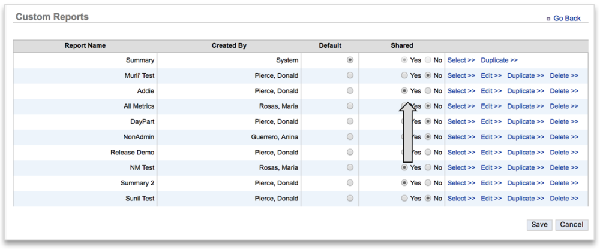
Task: Edit the DayPart report
Action: pyautogui.click(x=490, y=121)
